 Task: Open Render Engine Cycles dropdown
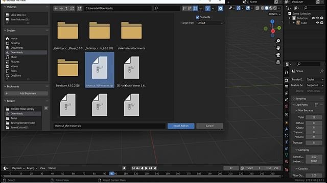pos(315,79)
